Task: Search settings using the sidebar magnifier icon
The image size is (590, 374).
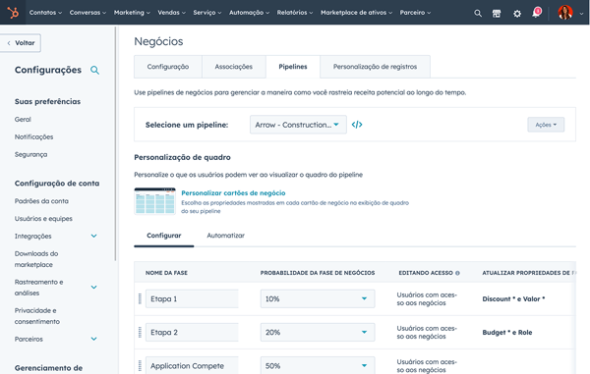Action: pos(94,71)
